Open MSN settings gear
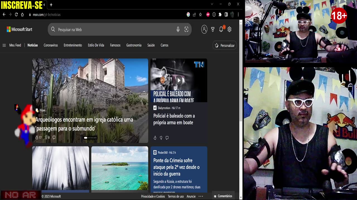This screenshot has height=200, width=357. 230,29
